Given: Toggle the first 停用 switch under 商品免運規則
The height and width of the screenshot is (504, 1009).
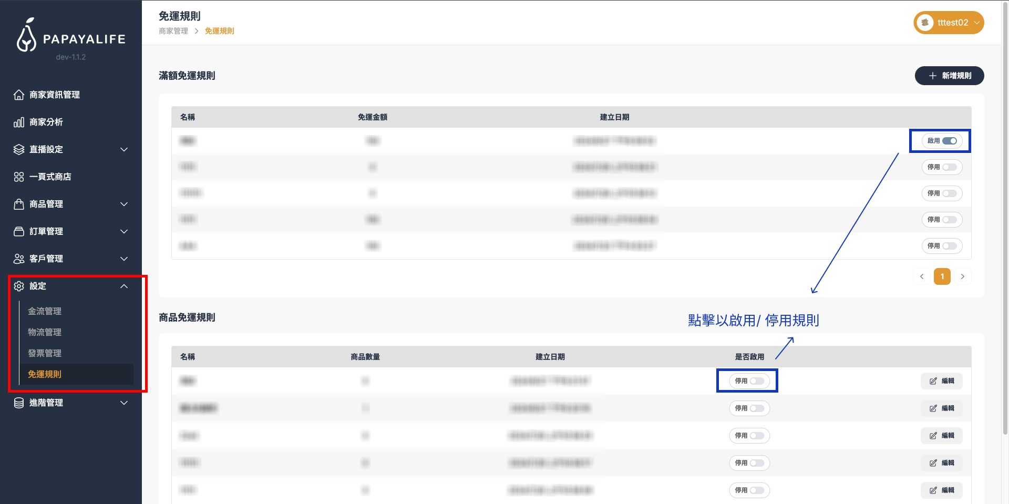Looking at the screenshot, I should pyautogui.click(x=756, y=381).
